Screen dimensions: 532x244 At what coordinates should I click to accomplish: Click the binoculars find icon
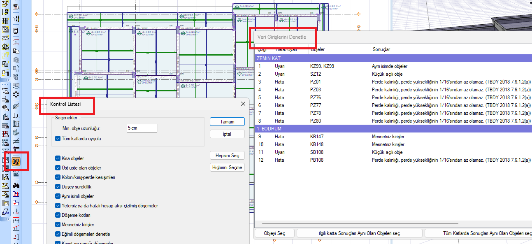pos(16,185)
